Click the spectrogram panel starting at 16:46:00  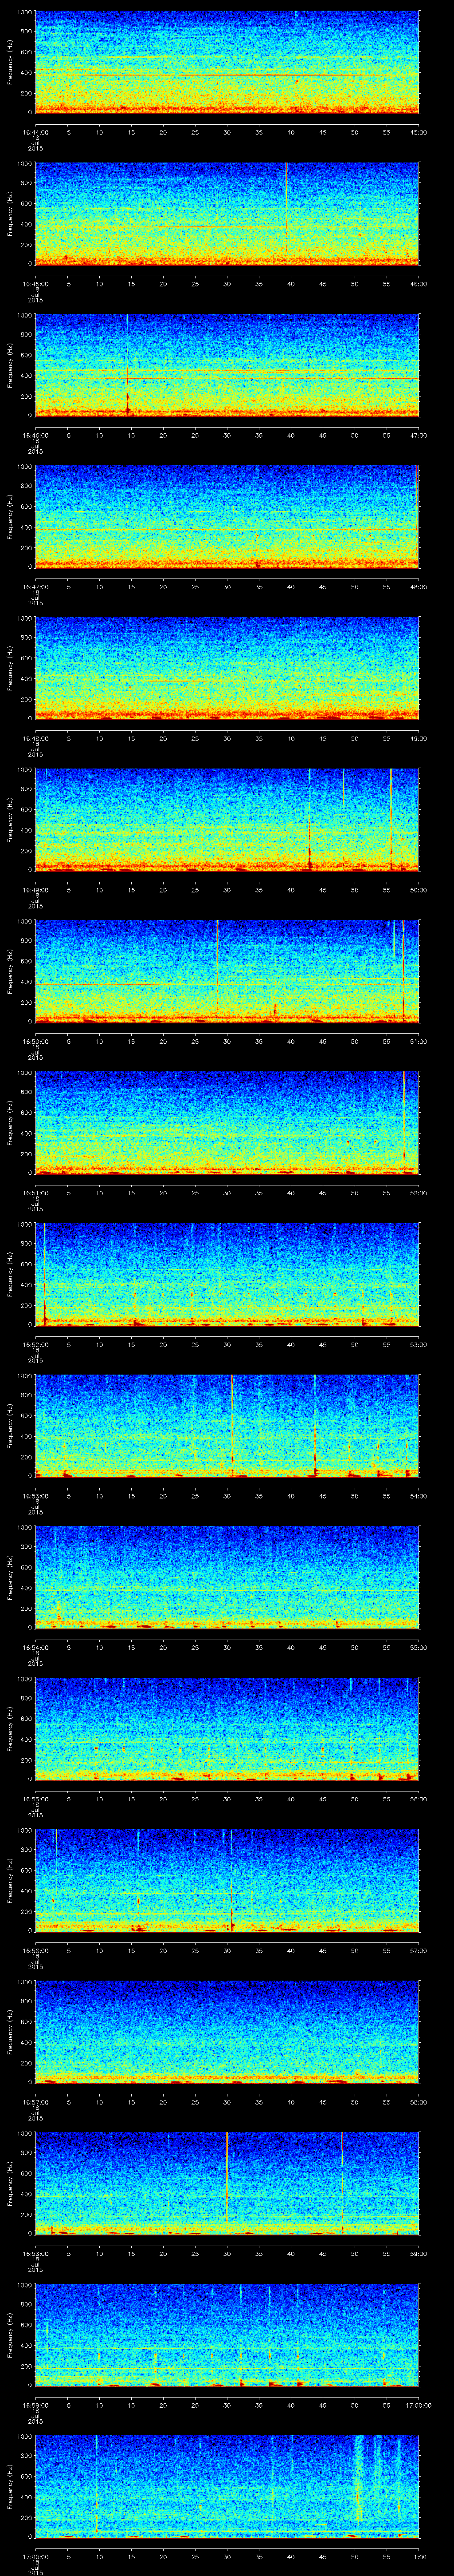tap(227, 364)
